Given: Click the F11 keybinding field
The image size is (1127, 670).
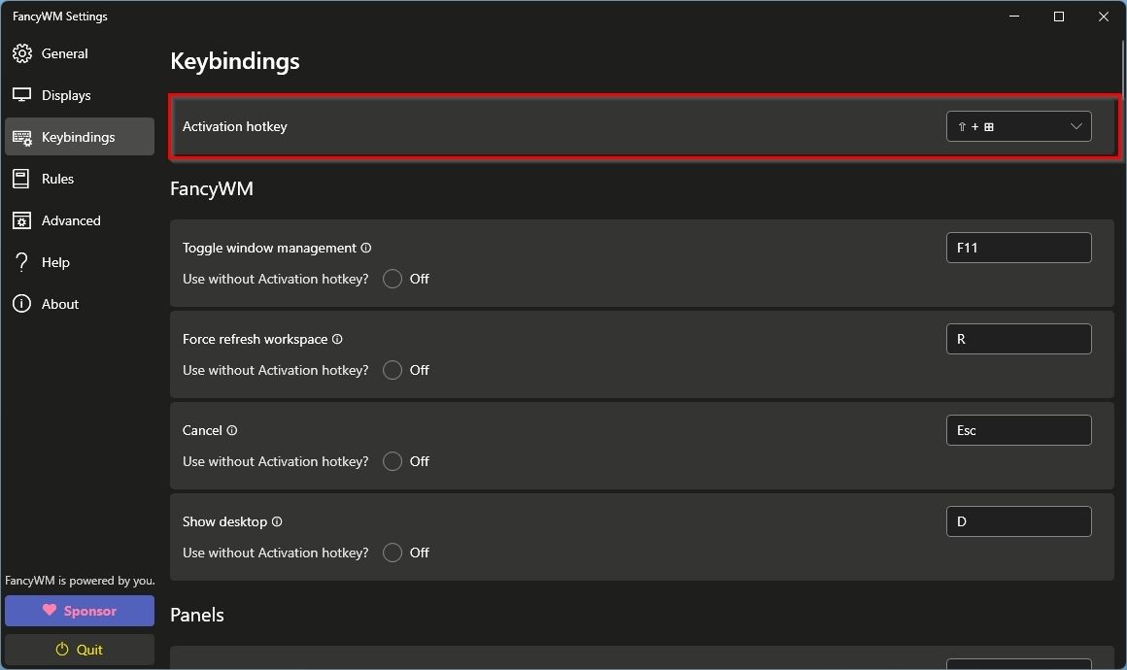Looking at the screenshot, I should point(1018,248).
